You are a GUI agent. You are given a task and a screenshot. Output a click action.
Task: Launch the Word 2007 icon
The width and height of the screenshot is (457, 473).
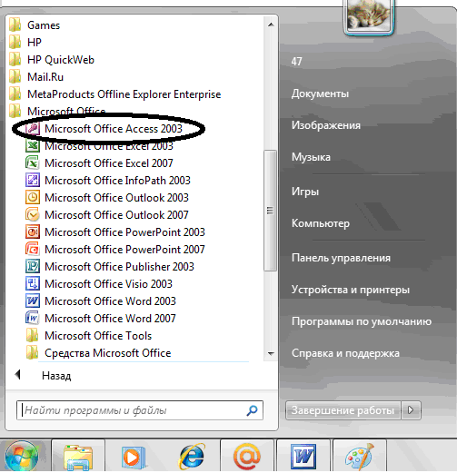point(33,319)
